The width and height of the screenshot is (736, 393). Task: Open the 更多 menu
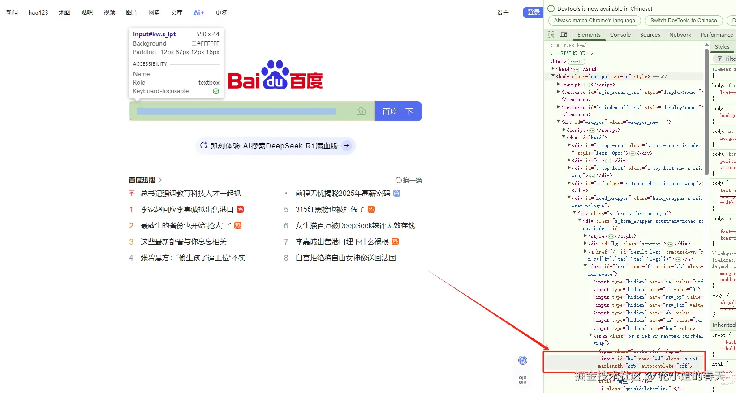point(221,13)
